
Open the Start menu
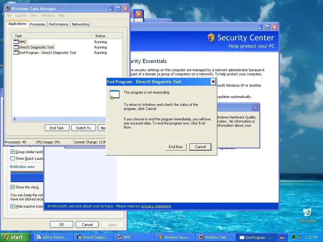15,237
